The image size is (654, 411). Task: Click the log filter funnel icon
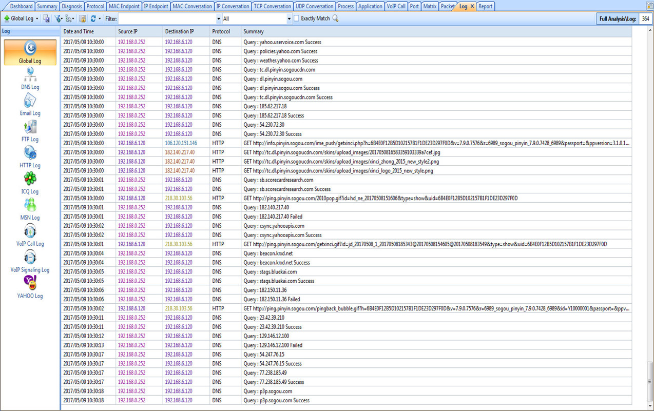pos(59,18)
